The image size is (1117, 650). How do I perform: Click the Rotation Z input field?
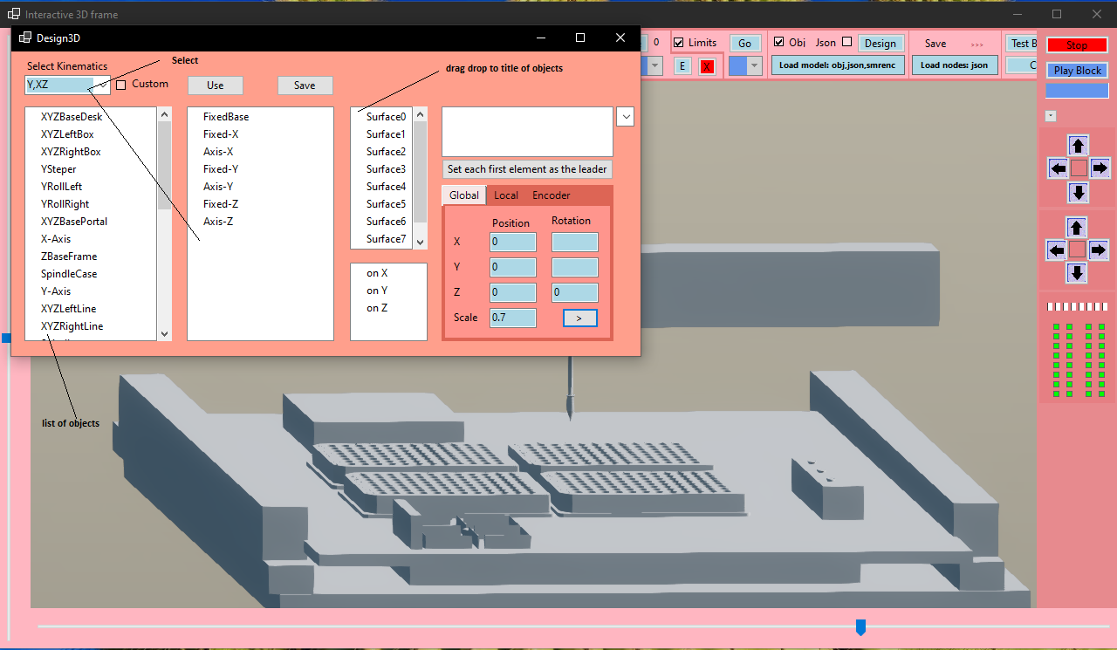tap(575, 292)
